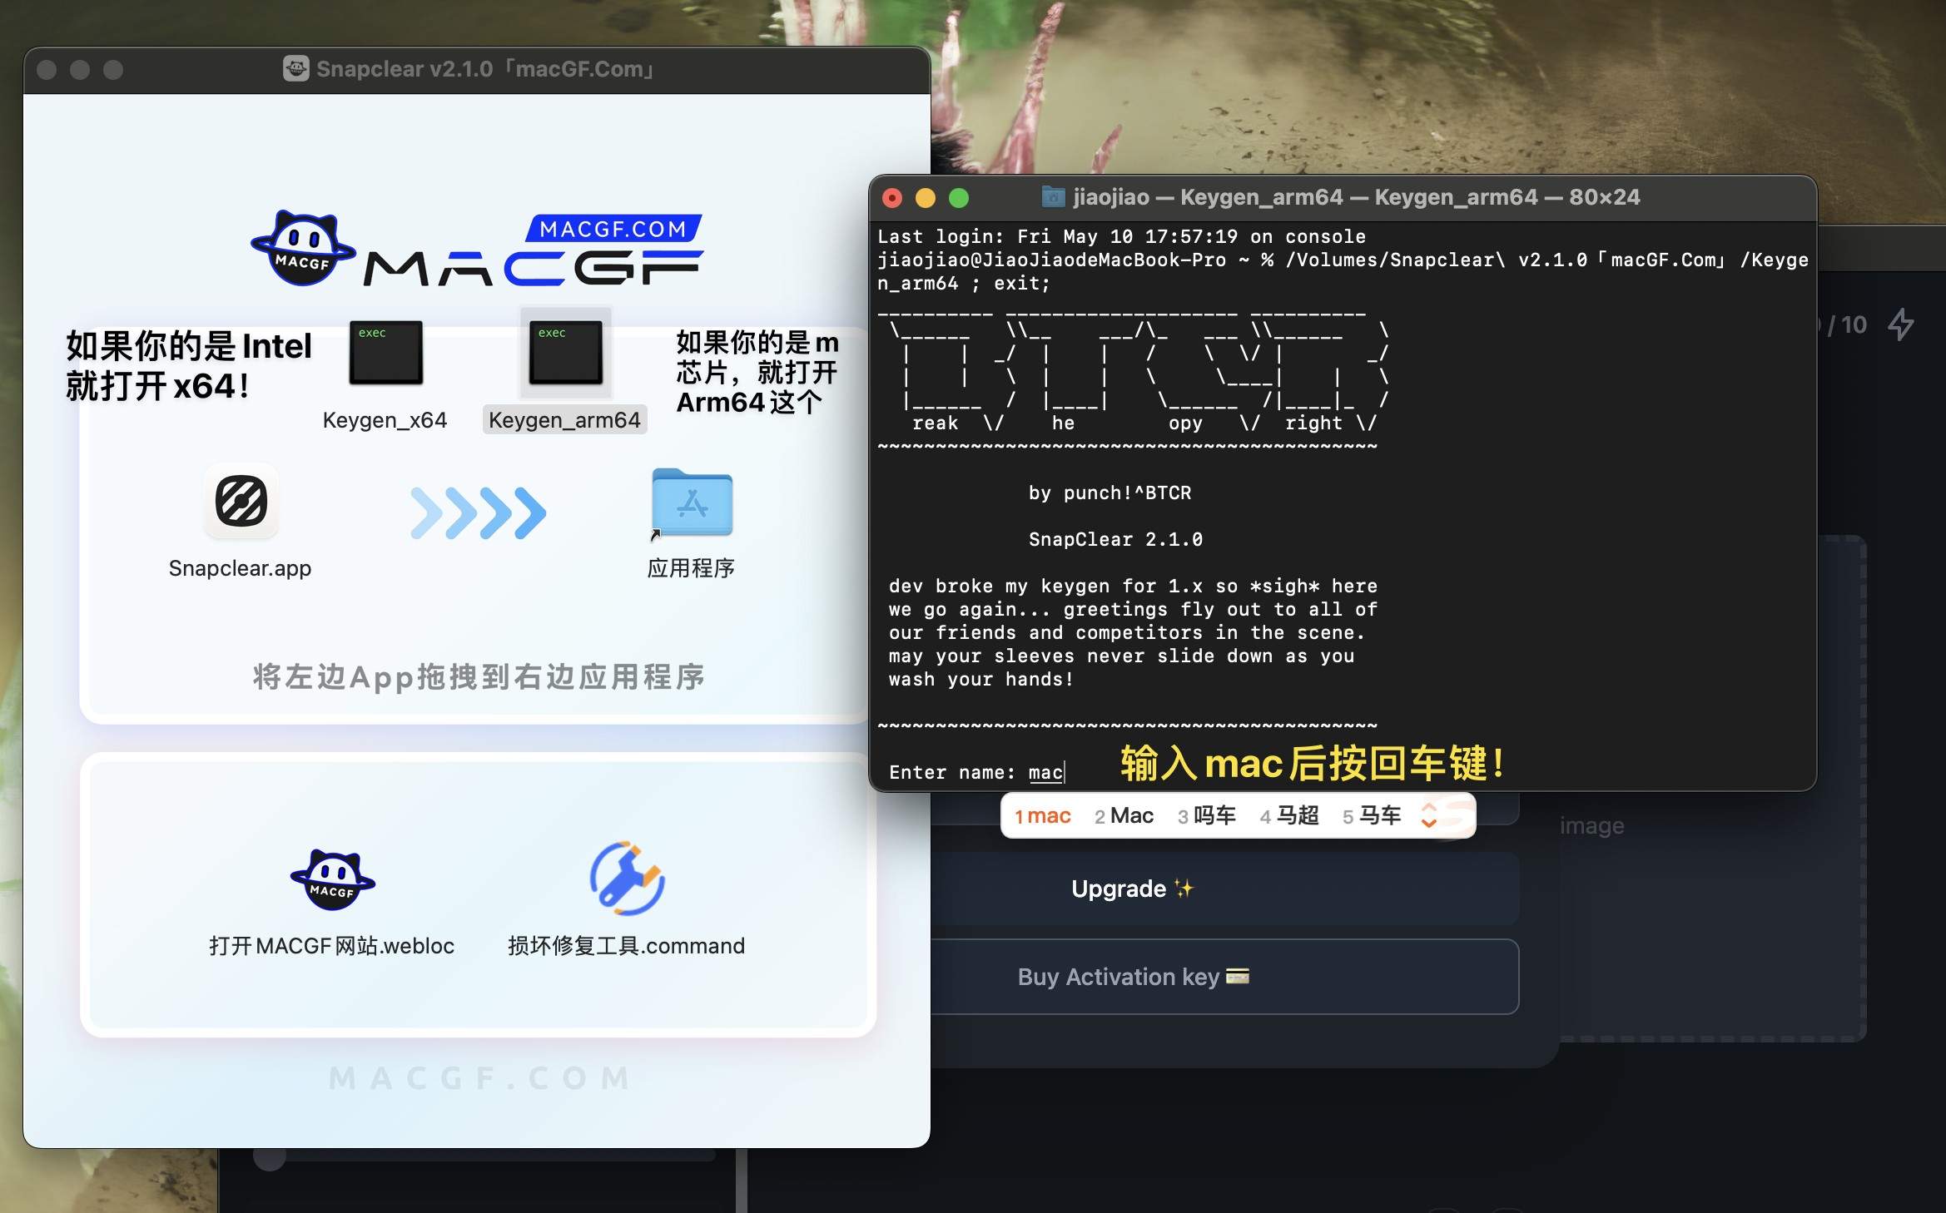
Task: Select candidate '马超' in suggestion bar
Action: pyautogui.click(x=1291, y=815)
